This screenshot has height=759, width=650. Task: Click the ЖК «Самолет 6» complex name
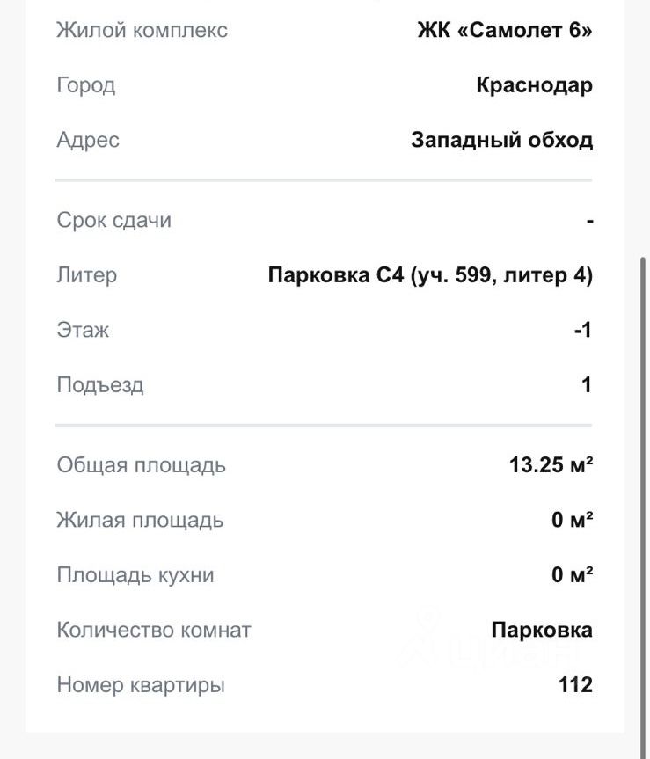504,30
